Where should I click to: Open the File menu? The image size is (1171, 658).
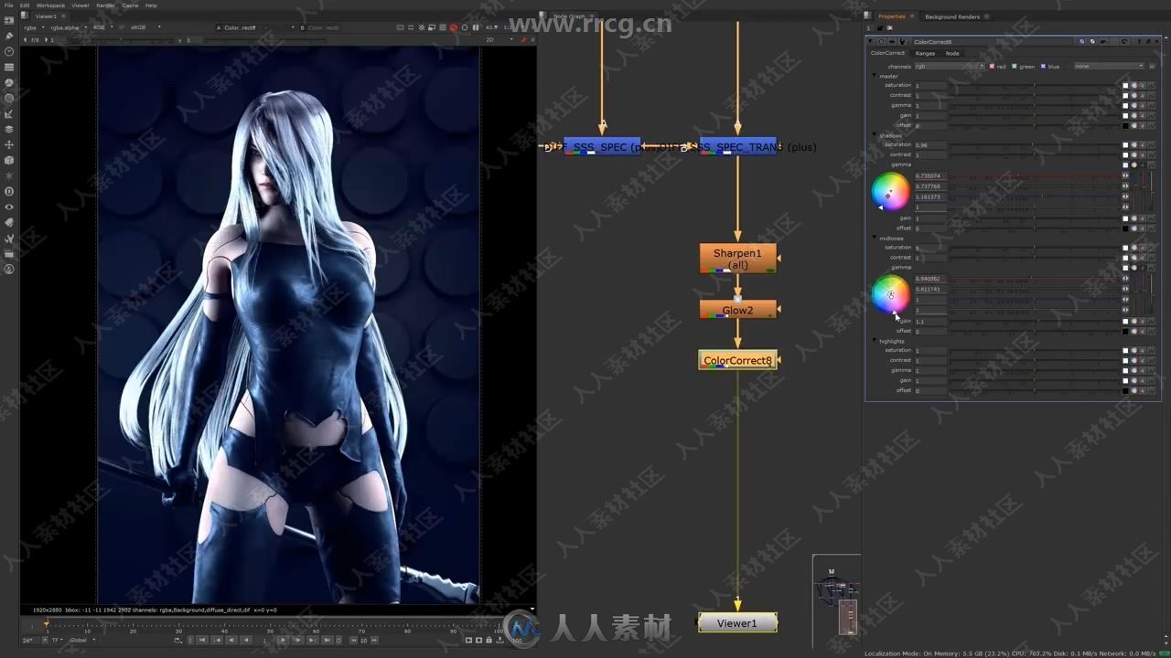[9, 5]
